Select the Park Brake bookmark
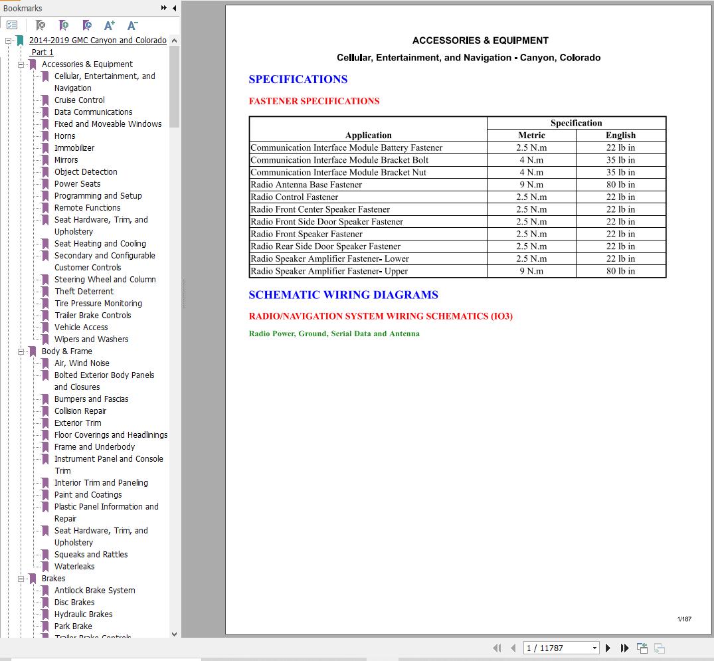 (73, 626)
